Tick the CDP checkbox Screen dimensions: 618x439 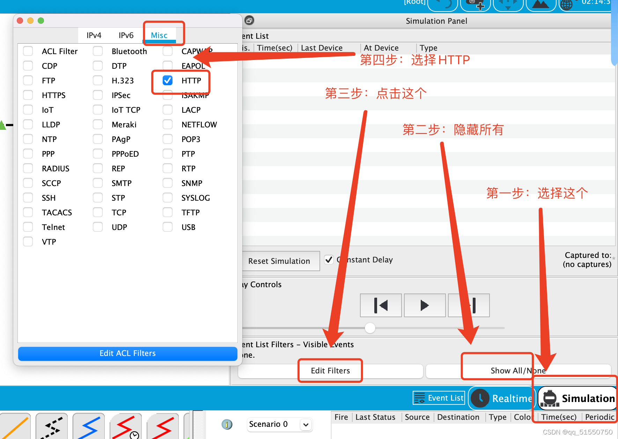click(x=28, y=66)
